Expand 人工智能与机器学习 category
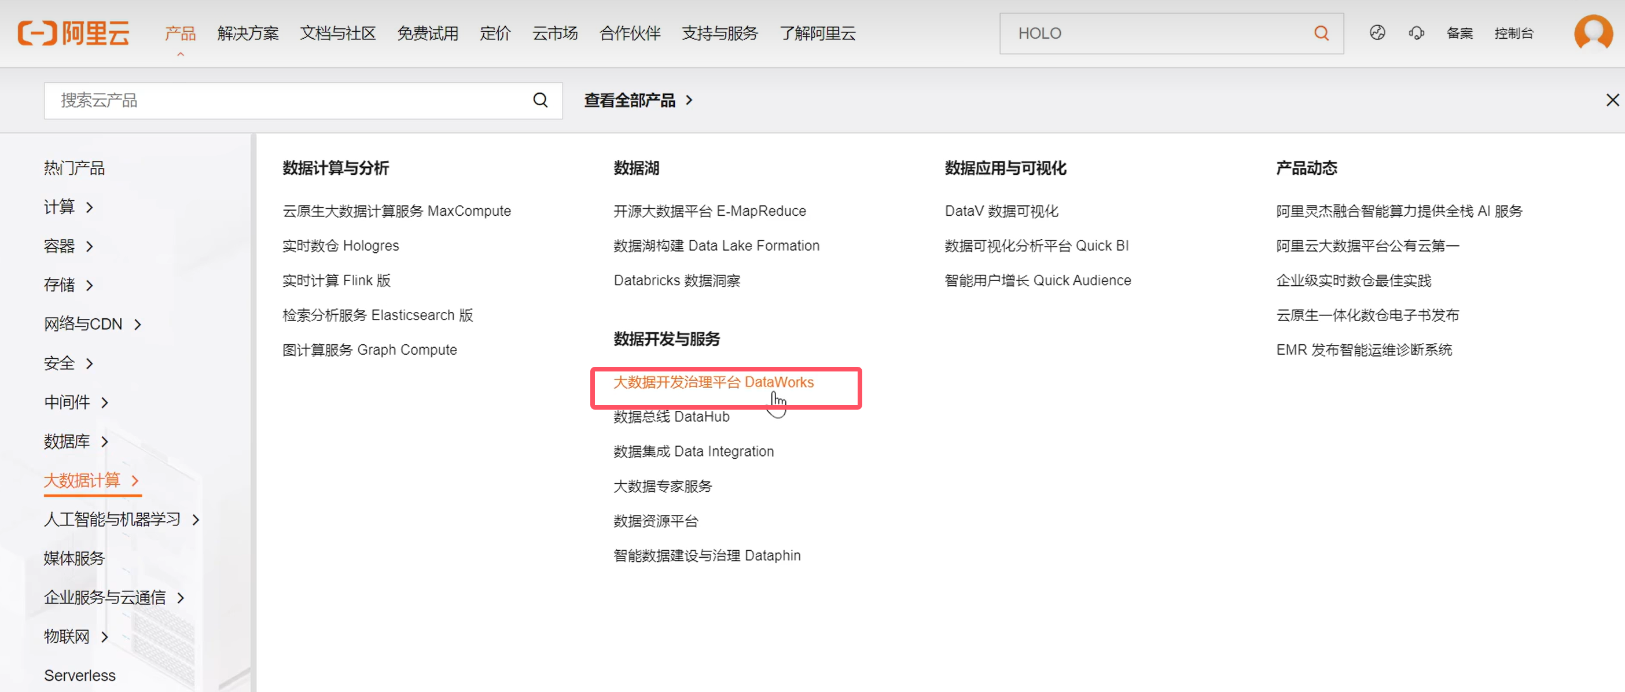This screenshot has width=1625, height=692. [121, 519]
